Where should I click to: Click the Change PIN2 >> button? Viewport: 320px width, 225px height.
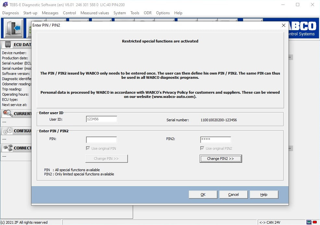click(x=221, y=159)
